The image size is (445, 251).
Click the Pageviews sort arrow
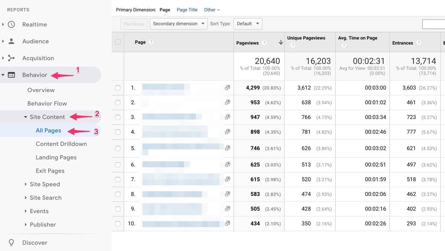[x=280, y=42]
